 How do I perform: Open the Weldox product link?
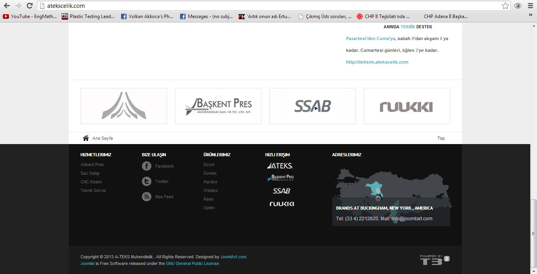pos(211,190)
